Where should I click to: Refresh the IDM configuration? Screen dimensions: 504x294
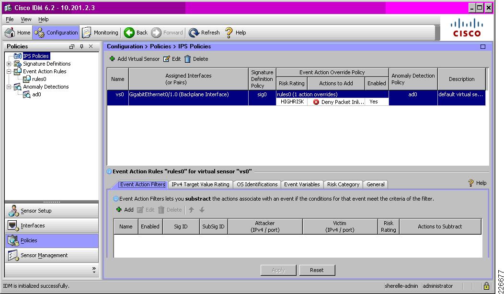coord(204,33)
